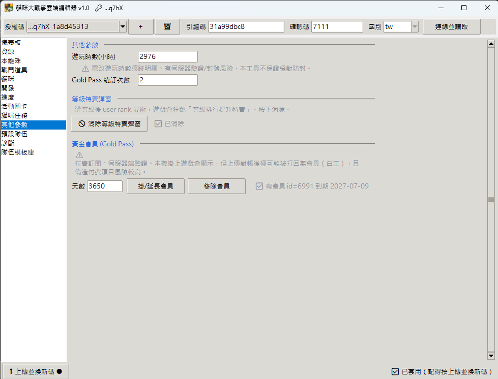Click the 引繼碼 input field
The image size is (498, 379).
tap(246, 26)
